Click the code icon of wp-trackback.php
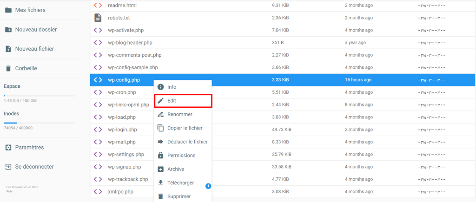 pyautogui.click(x=98, y=179)
